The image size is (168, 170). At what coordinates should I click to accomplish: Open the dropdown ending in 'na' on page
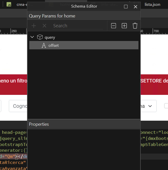click(x=148, y=106)
